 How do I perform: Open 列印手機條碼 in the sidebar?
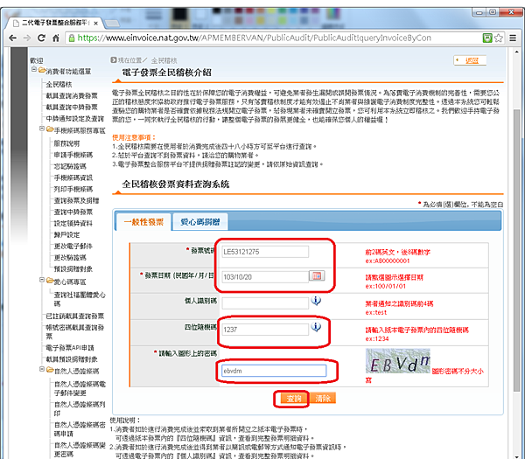click(73, 189)
